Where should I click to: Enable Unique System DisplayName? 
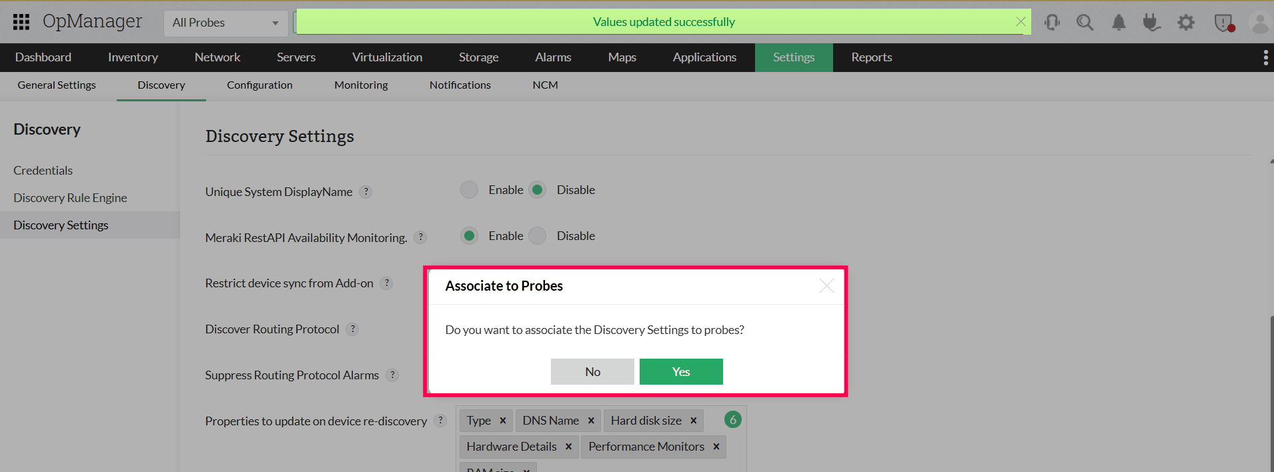tap(470, 190)
